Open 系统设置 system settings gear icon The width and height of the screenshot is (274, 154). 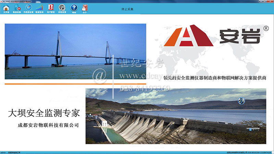click(x=62, y=8)
